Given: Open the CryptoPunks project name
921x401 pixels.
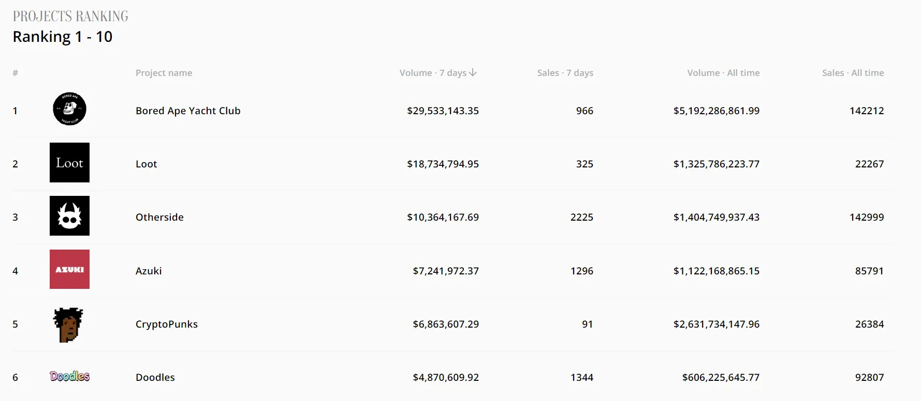Looking at the screenshot, I should 167,324.
